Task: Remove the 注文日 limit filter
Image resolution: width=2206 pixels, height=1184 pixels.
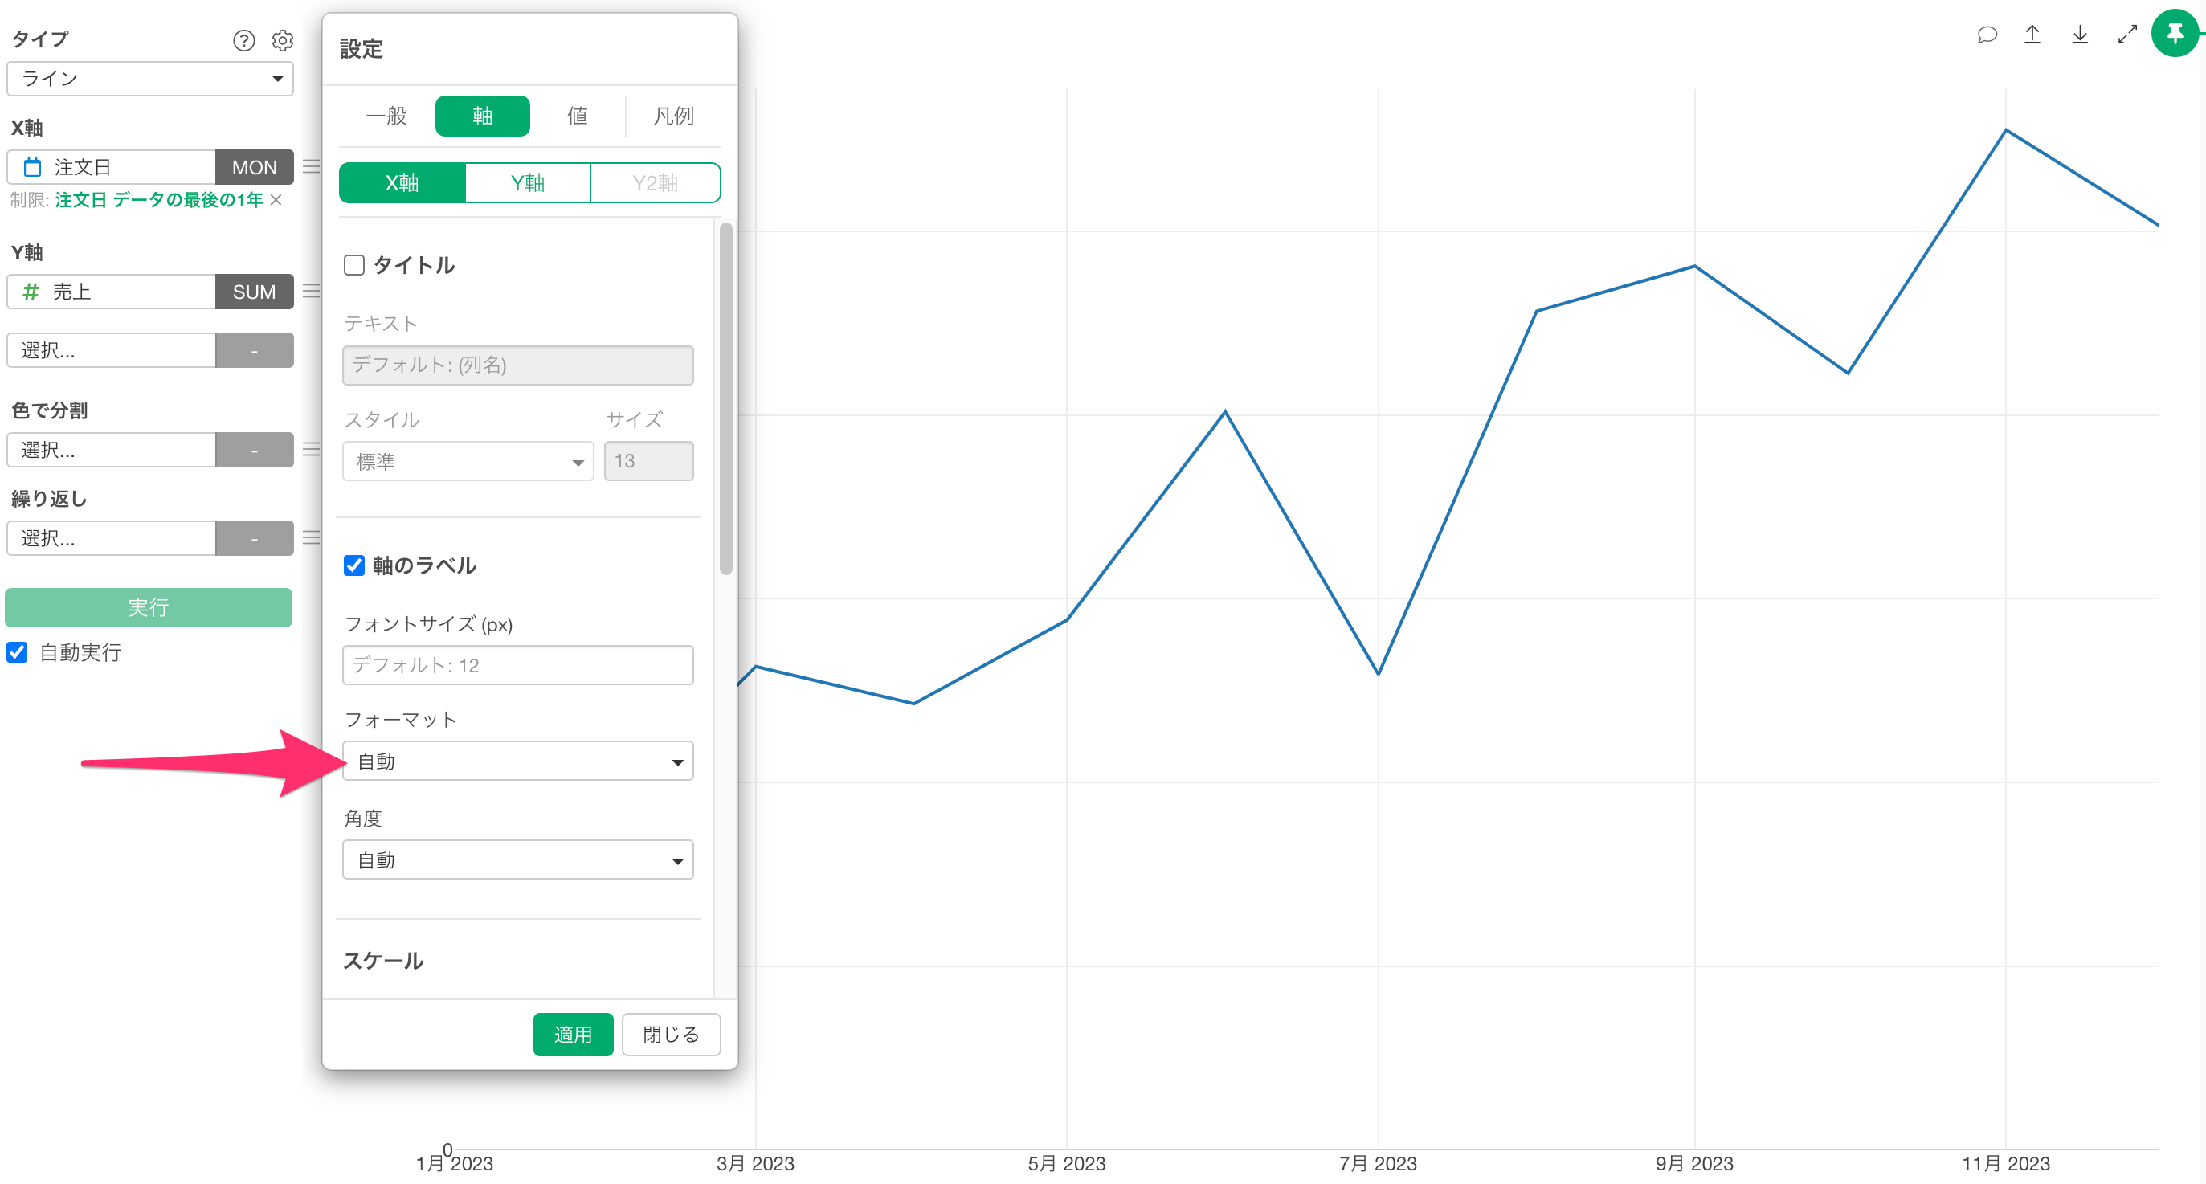Action: click(x=276, y=199)
